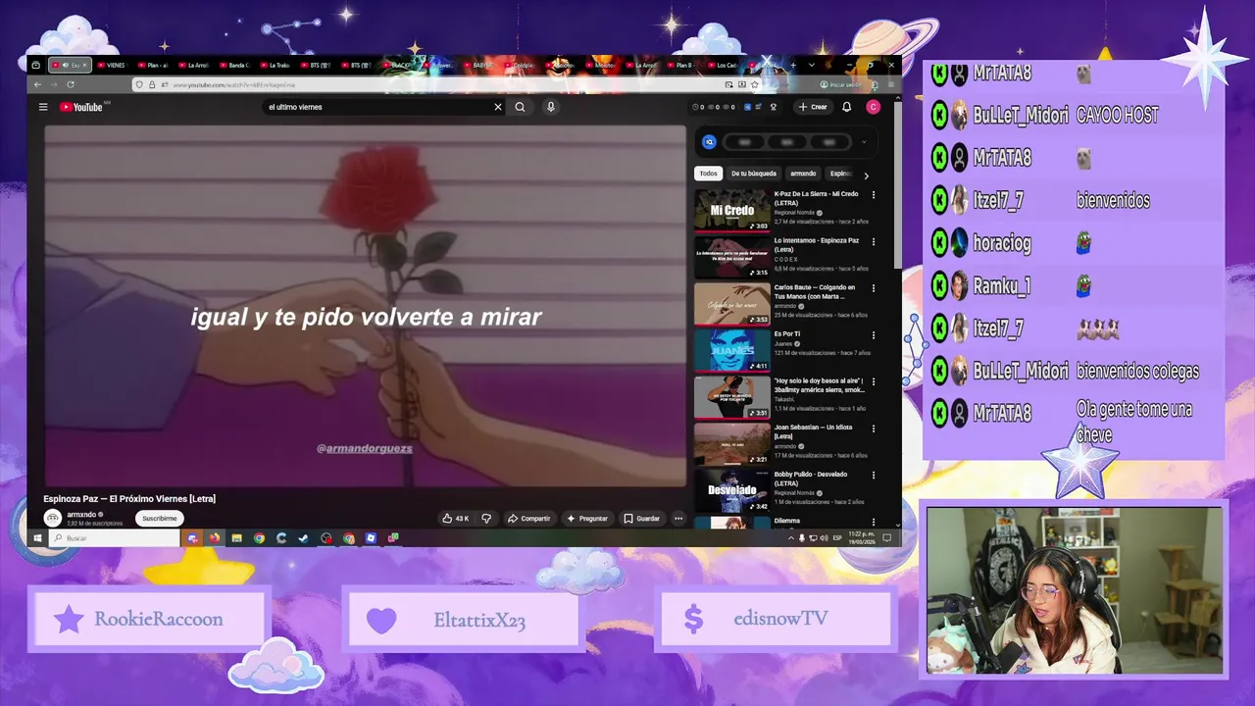Open options for Es Por Ti video
This screenshot has height=706, width=1255.
[874, 334]
